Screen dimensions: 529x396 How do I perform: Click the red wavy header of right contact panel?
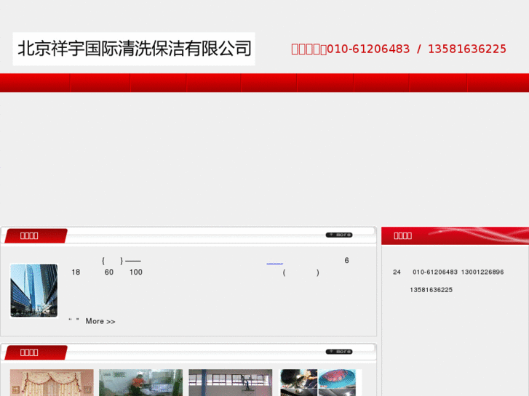click(455, 235)
